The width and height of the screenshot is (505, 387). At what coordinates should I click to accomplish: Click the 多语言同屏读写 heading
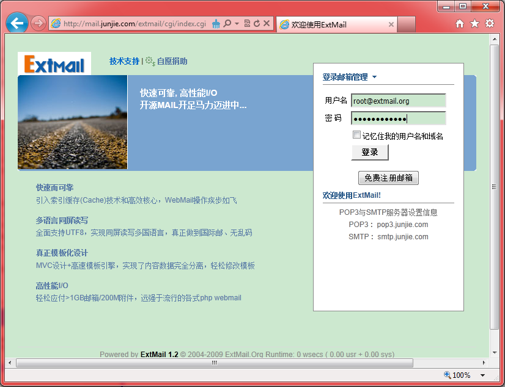62,220
